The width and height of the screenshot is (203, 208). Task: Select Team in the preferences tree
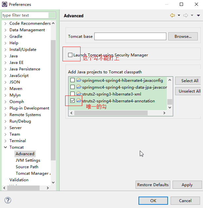[15, 134]
